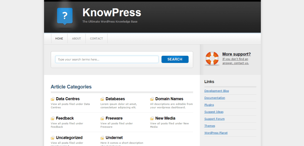Click the 'Links' sidebar heading
304x146 pixels.
[209, 82]
